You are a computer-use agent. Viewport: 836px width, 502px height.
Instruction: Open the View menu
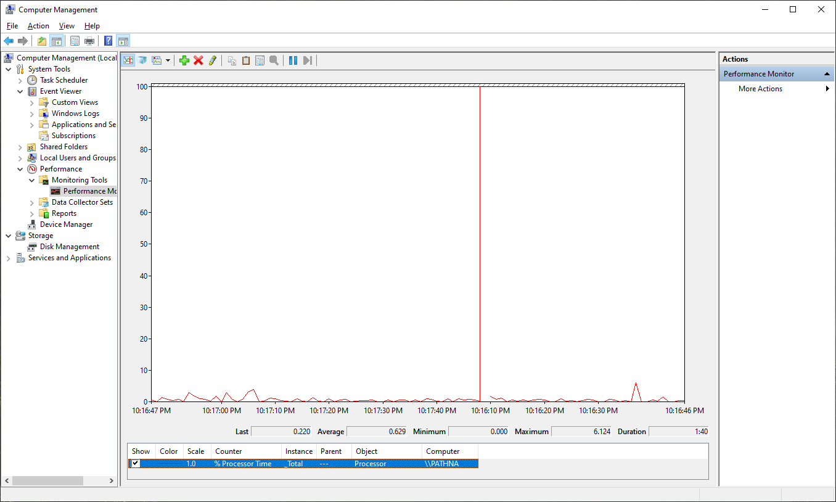coord(67,26)
